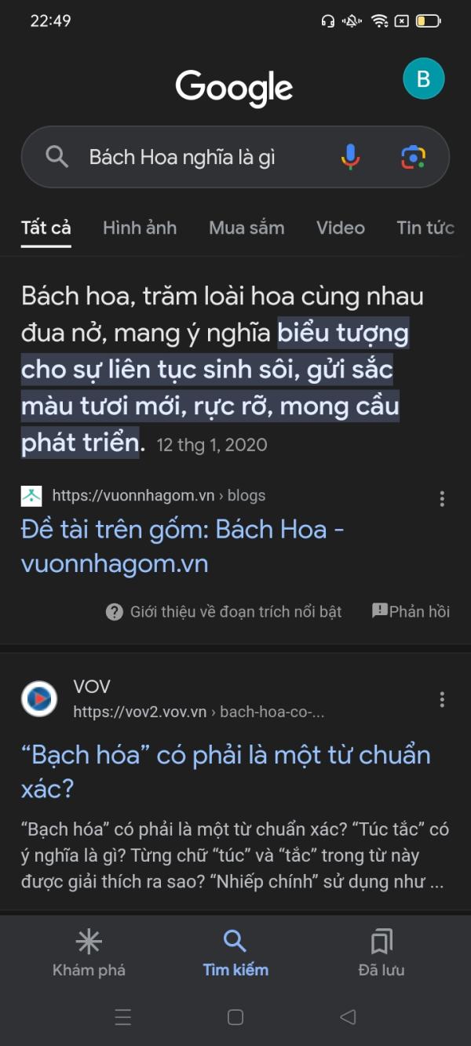Open Đã lưu saved items
Image resolution: width=471 pixels, height=1046 pixels.
click(x=382, y=953)
